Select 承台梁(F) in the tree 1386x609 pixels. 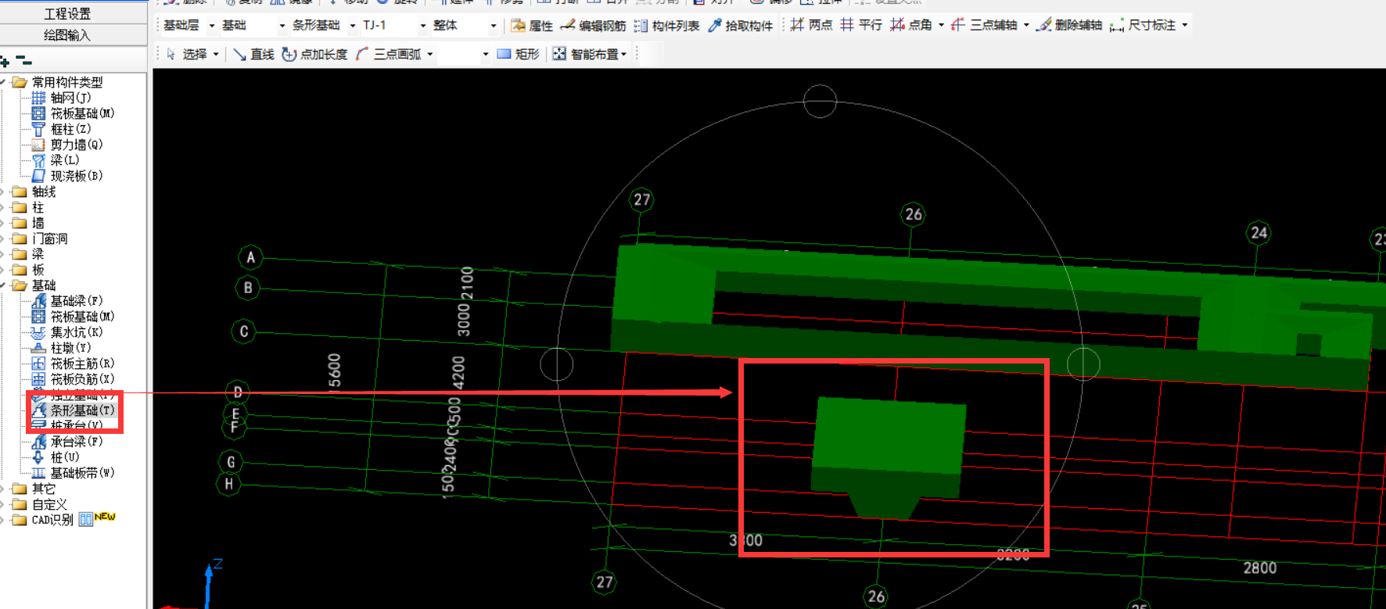tap(67, 442)
